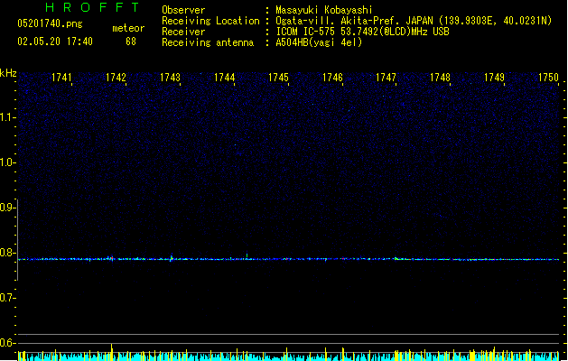Click the green echo spike after 1744

point(247,255)
